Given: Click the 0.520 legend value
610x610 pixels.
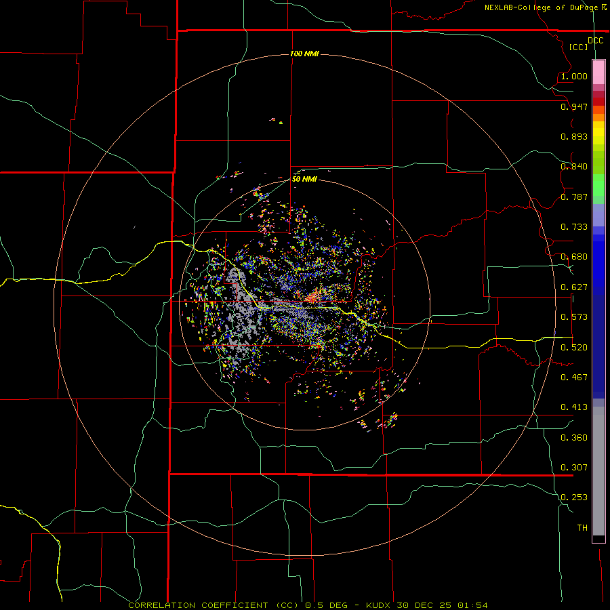Looking at the screenshot, I should click(x=574, y=348).
